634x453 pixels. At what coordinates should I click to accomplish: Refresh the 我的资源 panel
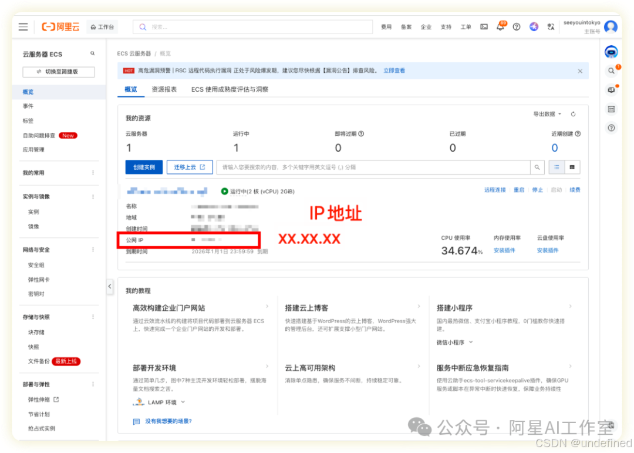pyautogui.click(x=573, y=114)
